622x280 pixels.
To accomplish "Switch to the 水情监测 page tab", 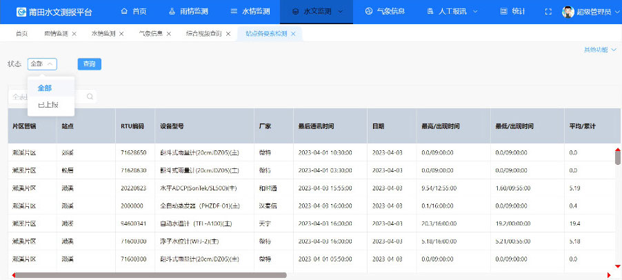I will tap(103, 34).
